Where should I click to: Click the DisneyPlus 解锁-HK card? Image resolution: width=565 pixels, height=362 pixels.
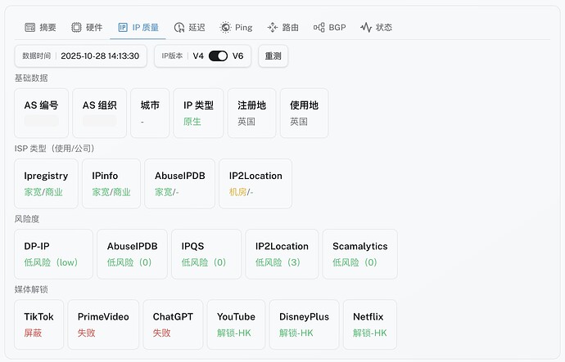tap(304, 324)
